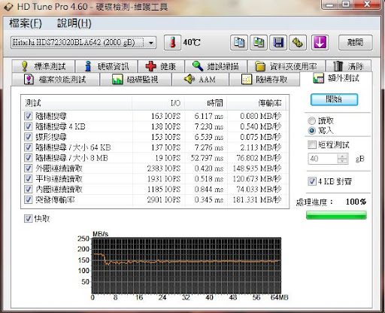Click the 離開 exit button
385x313 pixels.
[356, 42]
